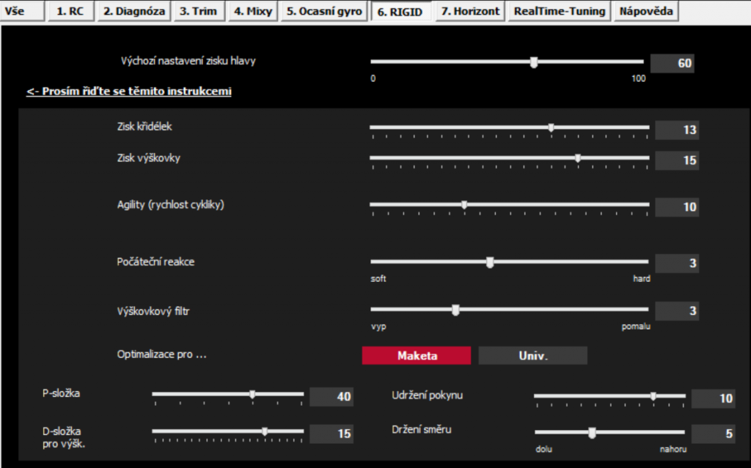Screen dimensions: 751x468
Task: Click the Držení směru slider handle
Action: tap(592, 432)
